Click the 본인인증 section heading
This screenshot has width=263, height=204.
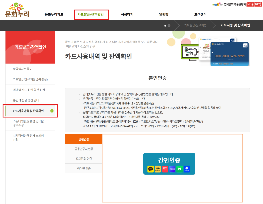157,78
